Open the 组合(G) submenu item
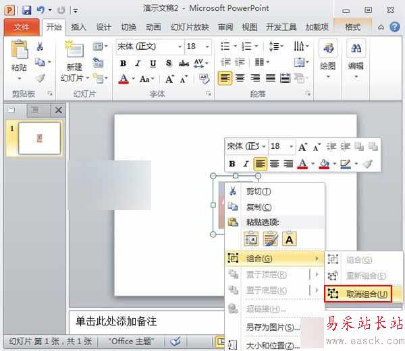The height and width of the screenshot is (351, 405). click(x=275, y=258)
